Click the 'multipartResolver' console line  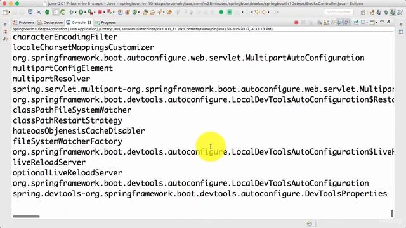[51, 79]
